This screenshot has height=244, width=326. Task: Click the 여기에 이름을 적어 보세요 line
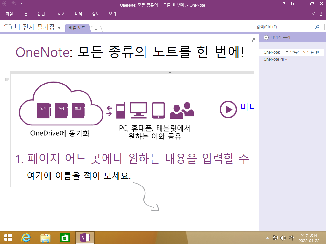pos(79,175)
